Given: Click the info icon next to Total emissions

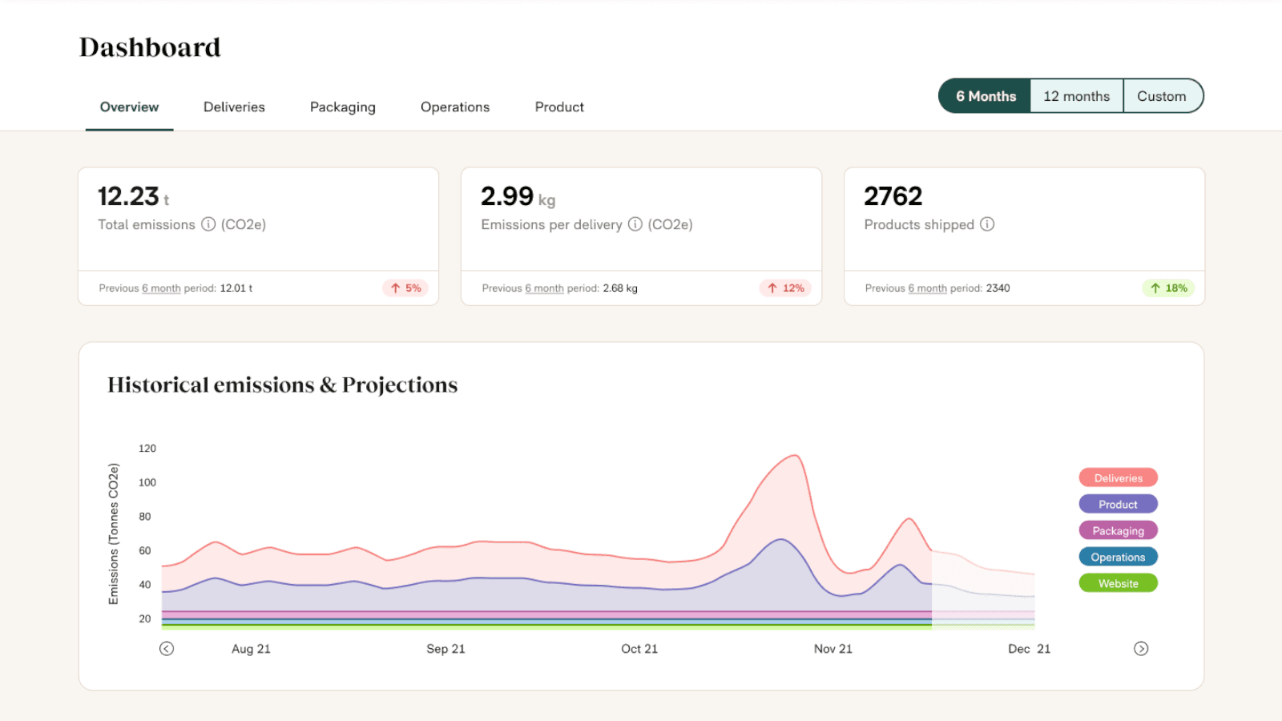Looking at the screenshot, I should (x=208, y=225).
